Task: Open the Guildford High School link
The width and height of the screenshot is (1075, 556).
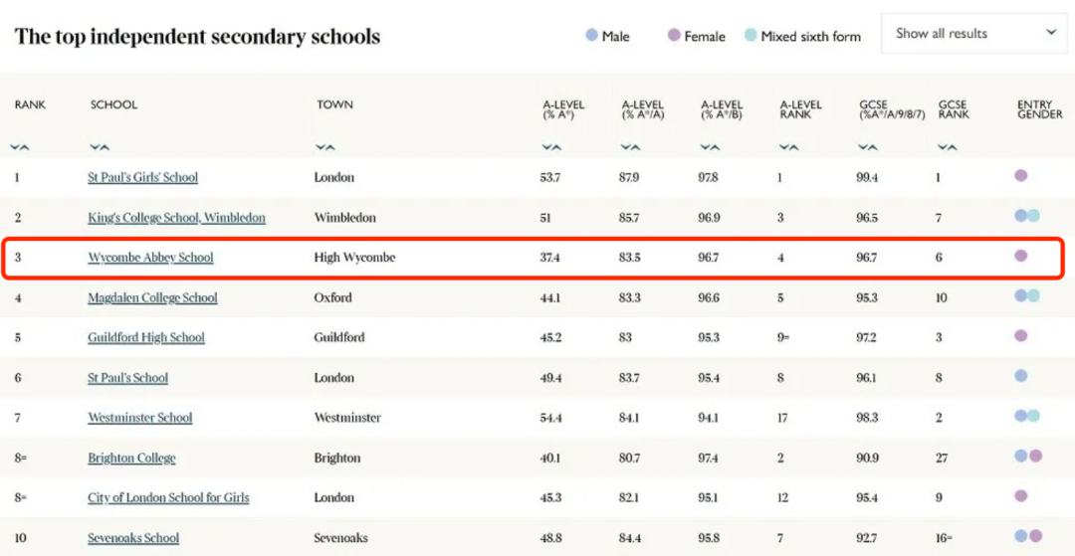Action: click(146, 337)
